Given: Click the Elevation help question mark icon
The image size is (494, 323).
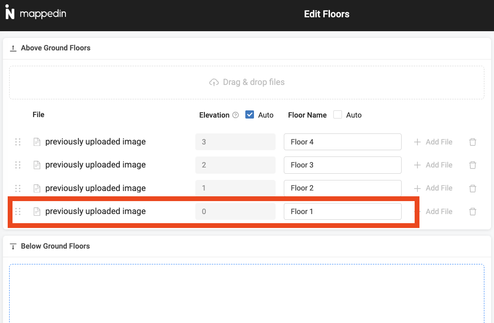Looking at the screenshot, I should pos(235,115).
